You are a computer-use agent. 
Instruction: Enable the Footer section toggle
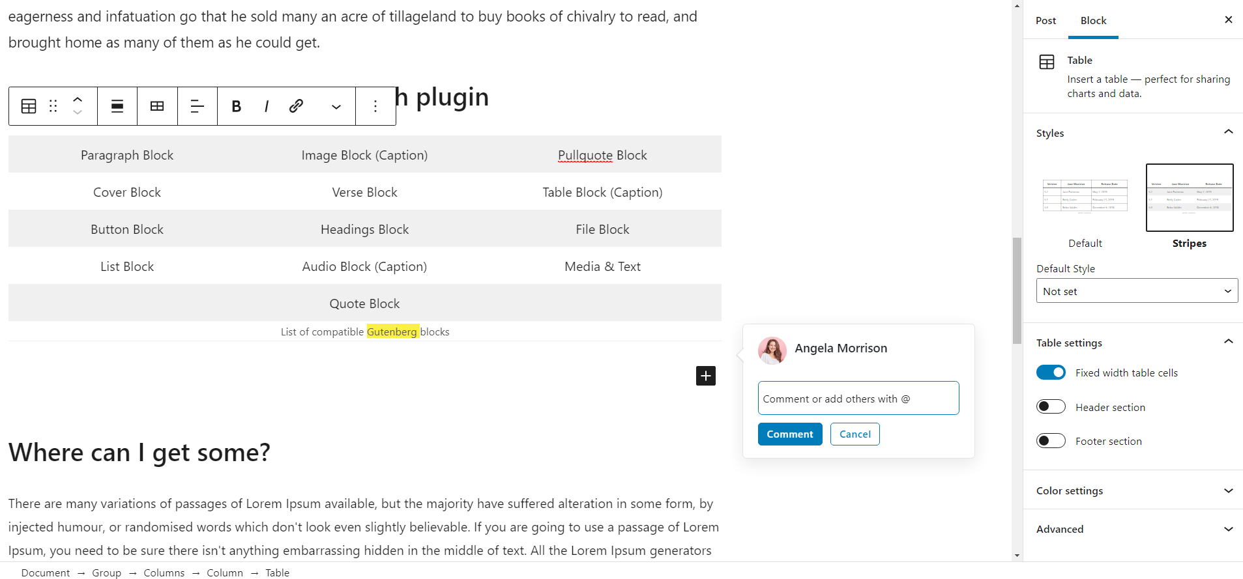pos(1051,441)
